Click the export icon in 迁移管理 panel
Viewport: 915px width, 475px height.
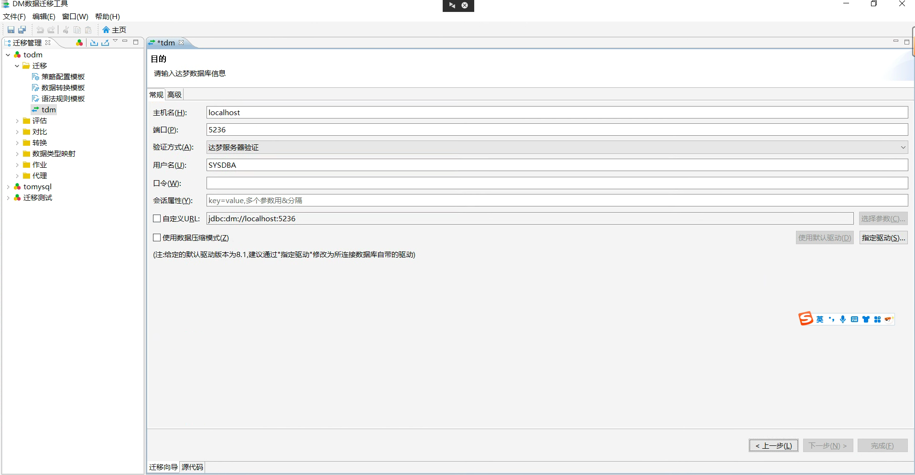coord(105,43)
